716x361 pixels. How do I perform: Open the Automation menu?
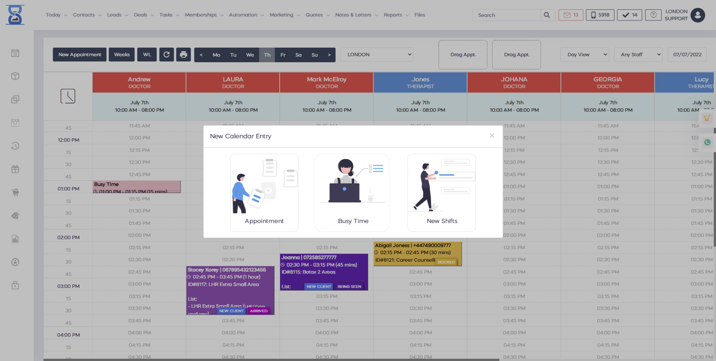pos(246,15)
